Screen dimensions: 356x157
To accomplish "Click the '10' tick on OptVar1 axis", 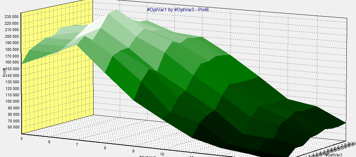I will click(x=162, y=154).
